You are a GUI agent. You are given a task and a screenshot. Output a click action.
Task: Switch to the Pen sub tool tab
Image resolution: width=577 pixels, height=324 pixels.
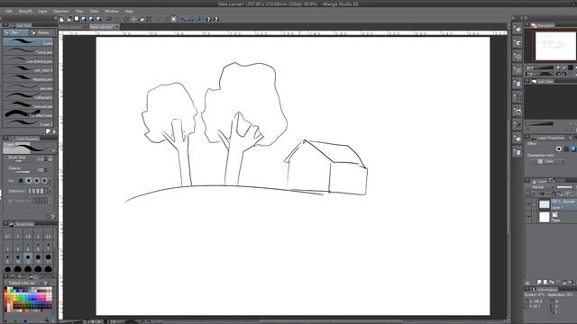click(x=15, y=32)
